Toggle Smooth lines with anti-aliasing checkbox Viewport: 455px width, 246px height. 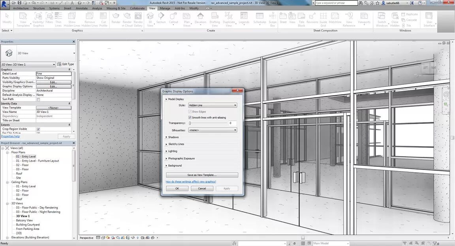190,117
